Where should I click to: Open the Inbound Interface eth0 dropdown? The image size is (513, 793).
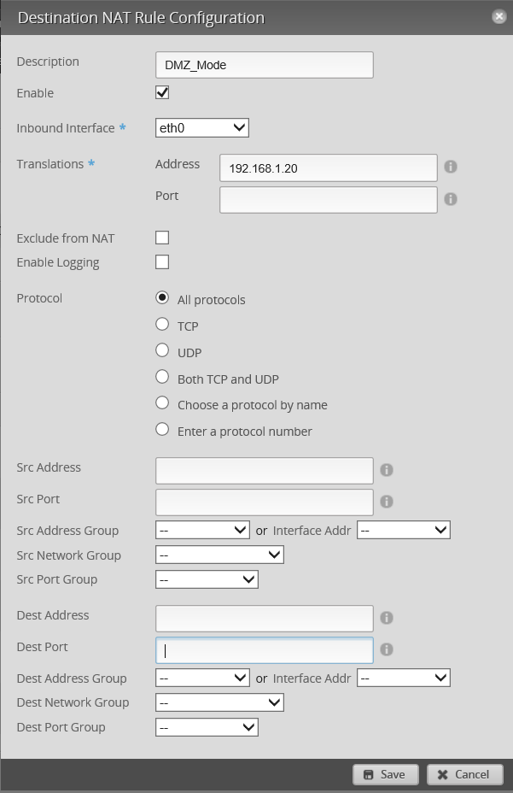pos(201,128)
